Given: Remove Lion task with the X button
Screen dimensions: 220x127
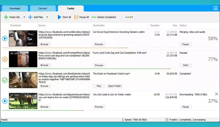Looking at the screenshot, I should (216, 94).
